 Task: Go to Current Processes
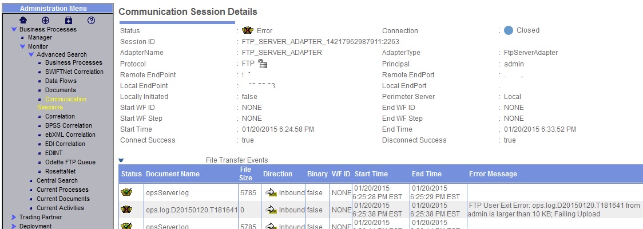[62, 189]
